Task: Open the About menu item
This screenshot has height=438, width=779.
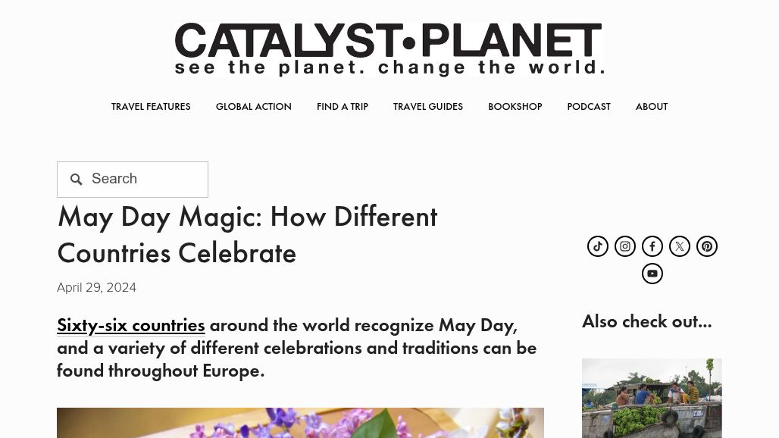Action: pos(652,107)
